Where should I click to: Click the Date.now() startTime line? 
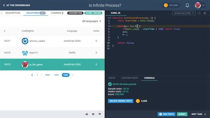[136, 21]
